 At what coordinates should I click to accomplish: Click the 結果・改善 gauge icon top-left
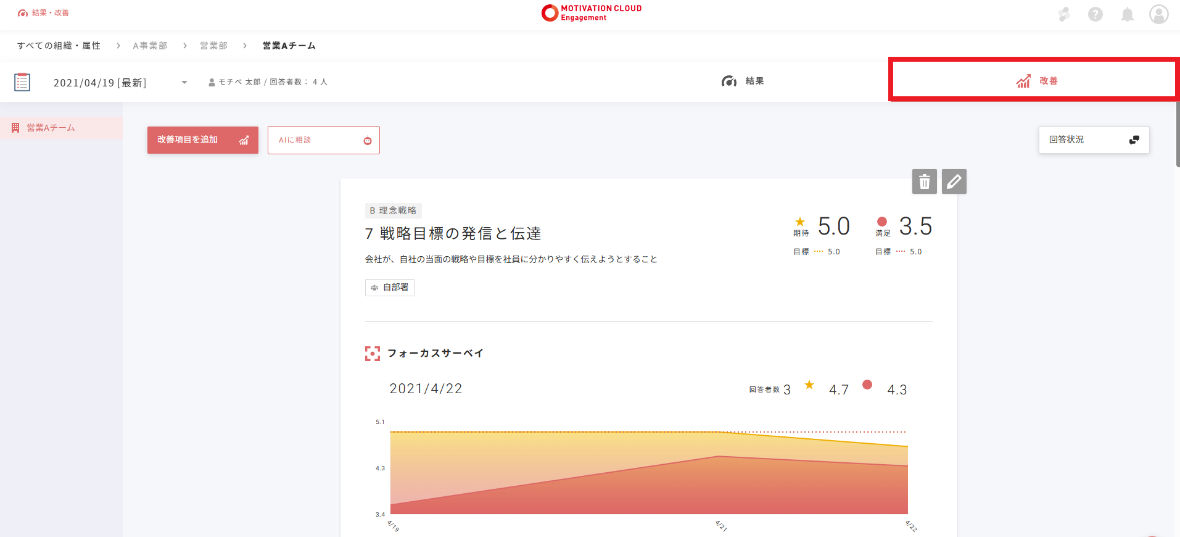coord(23,13)
